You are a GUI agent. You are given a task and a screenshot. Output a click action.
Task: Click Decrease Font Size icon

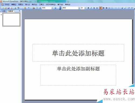125,8
